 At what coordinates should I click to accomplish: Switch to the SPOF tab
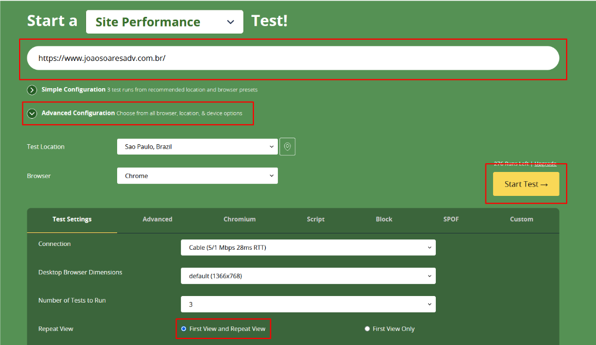click(x=451, y=219)
